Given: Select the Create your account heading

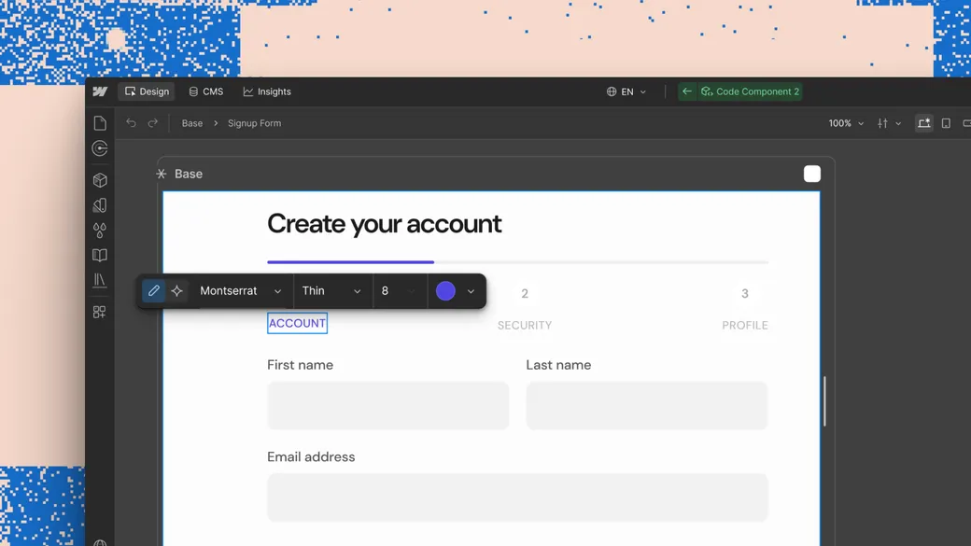Looking at the screenshot, I should (384, 223).
